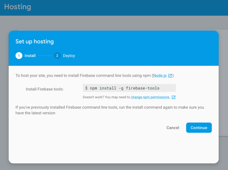This screenshot has height=170, width=228.
Task: Click the npm install -g firebase-tools command box
Action: [x=129, y=88]
